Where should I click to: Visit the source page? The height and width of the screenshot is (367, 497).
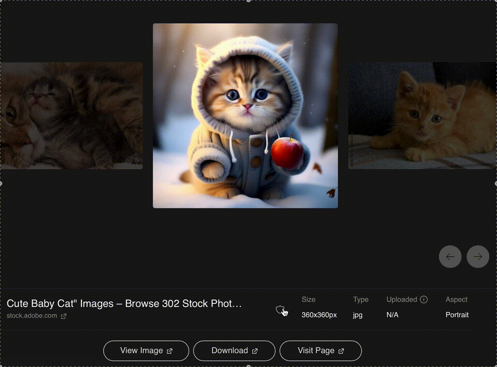click(321, 350)
